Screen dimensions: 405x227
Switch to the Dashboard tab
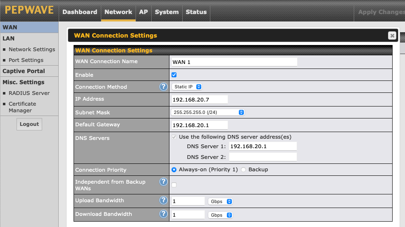point(80,12)
